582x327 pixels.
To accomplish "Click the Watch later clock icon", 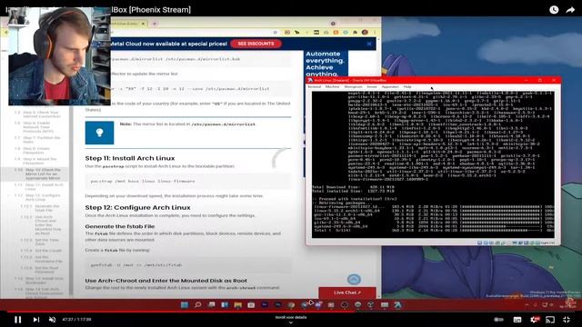I will 554,10.
